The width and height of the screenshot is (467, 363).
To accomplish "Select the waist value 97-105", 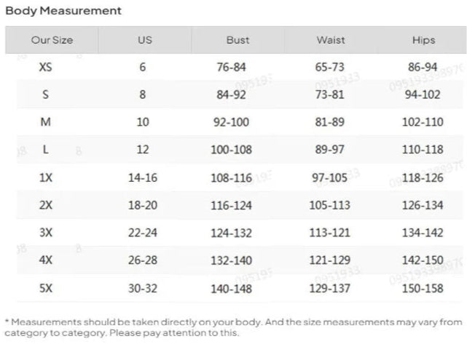I will point(329,177).
